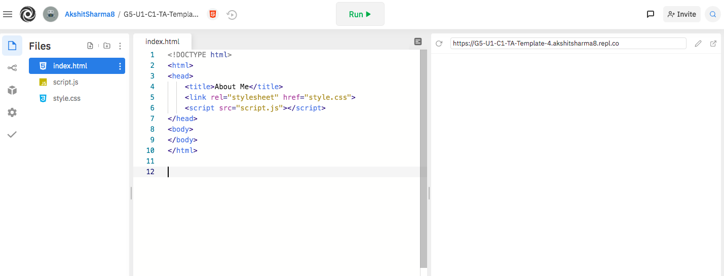Select index.html in file tree

coord(77,66)
